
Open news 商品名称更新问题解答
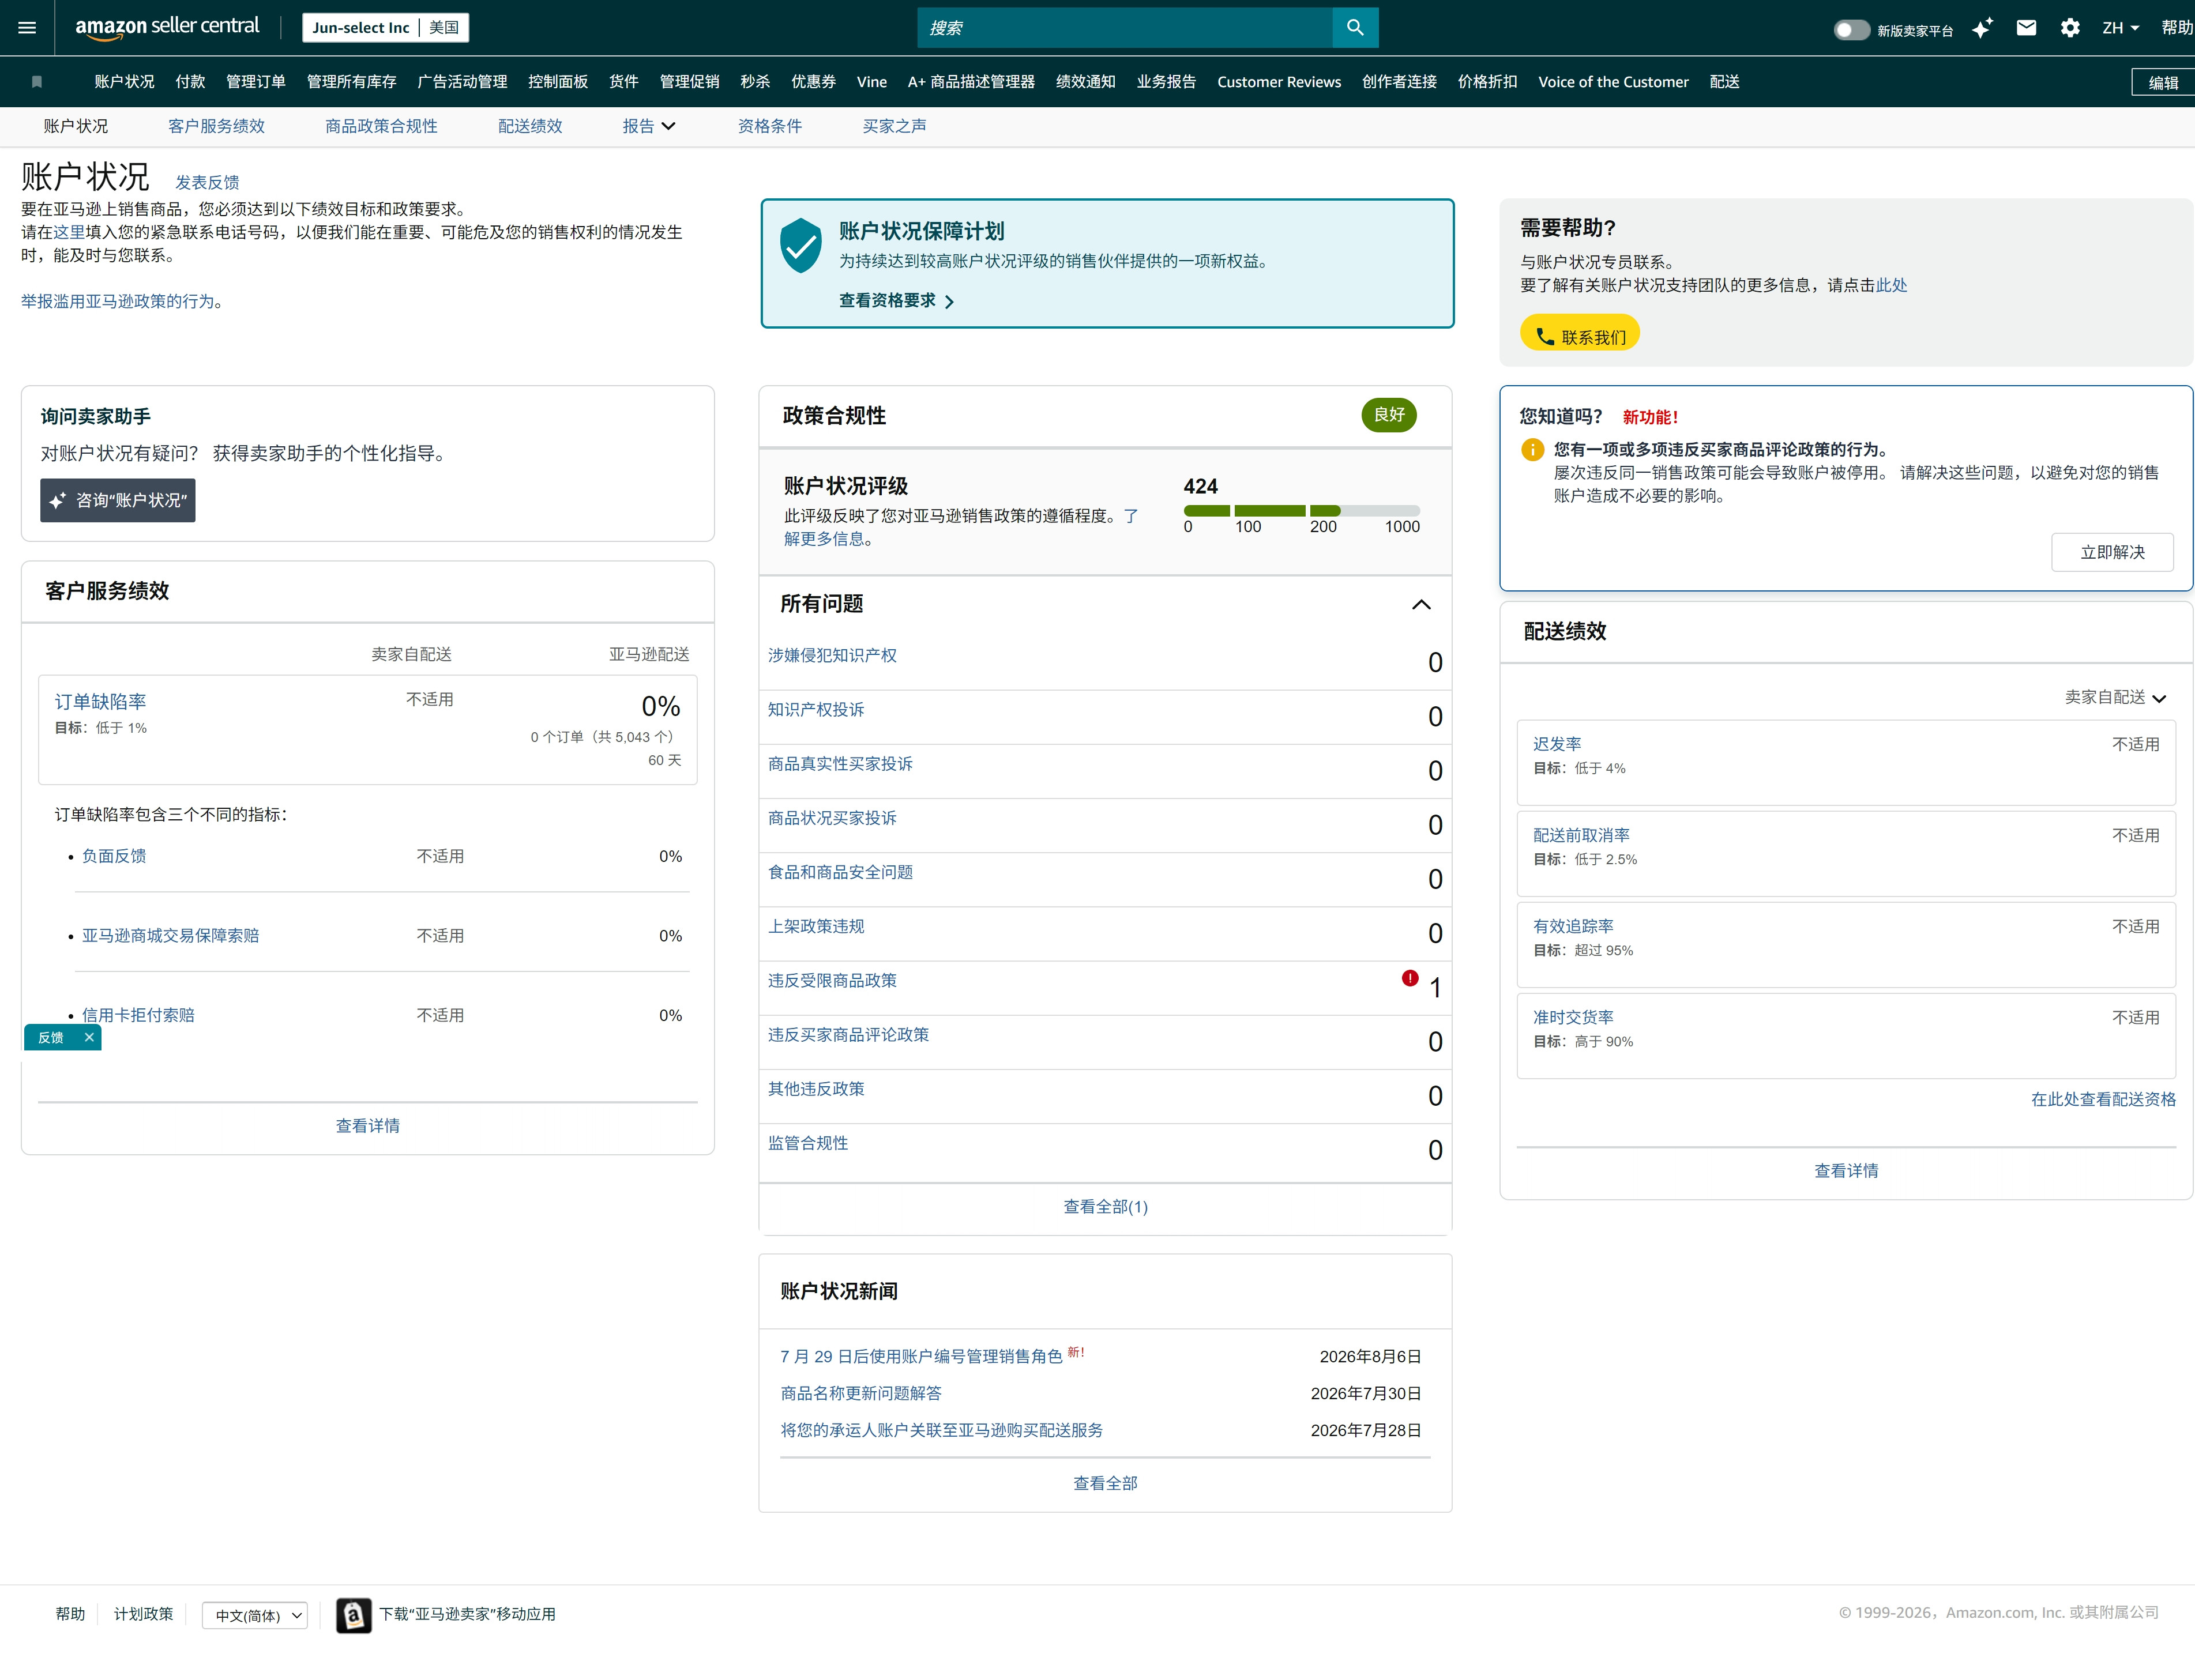pyautogui.click(x=862, y=1393)
